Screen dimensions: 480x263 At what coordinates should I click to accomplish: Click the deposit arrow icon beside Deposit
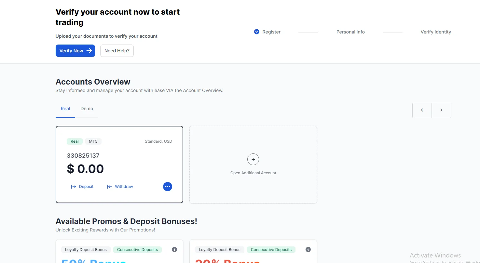pyautogui.click(x=73, y=187)
